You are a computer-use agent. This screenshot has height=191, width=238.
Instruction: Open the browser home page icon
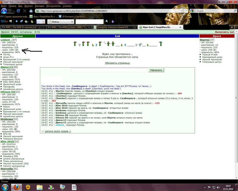pyautogui.click(x=31, y=11)
